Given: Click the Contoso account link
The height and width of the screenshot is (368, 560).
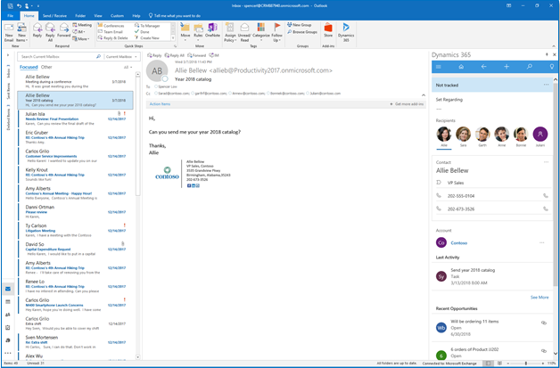Looking at the screenshot, I should [459, 242].
